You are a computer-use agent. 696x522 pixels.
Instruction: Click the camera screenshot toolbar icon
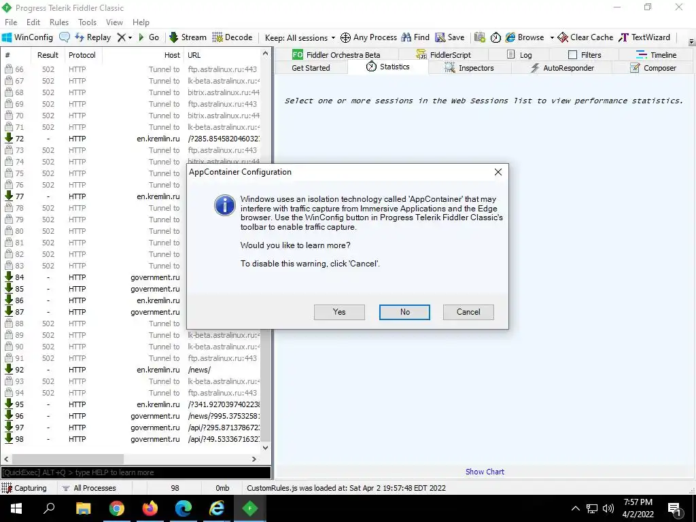(479, 37)
